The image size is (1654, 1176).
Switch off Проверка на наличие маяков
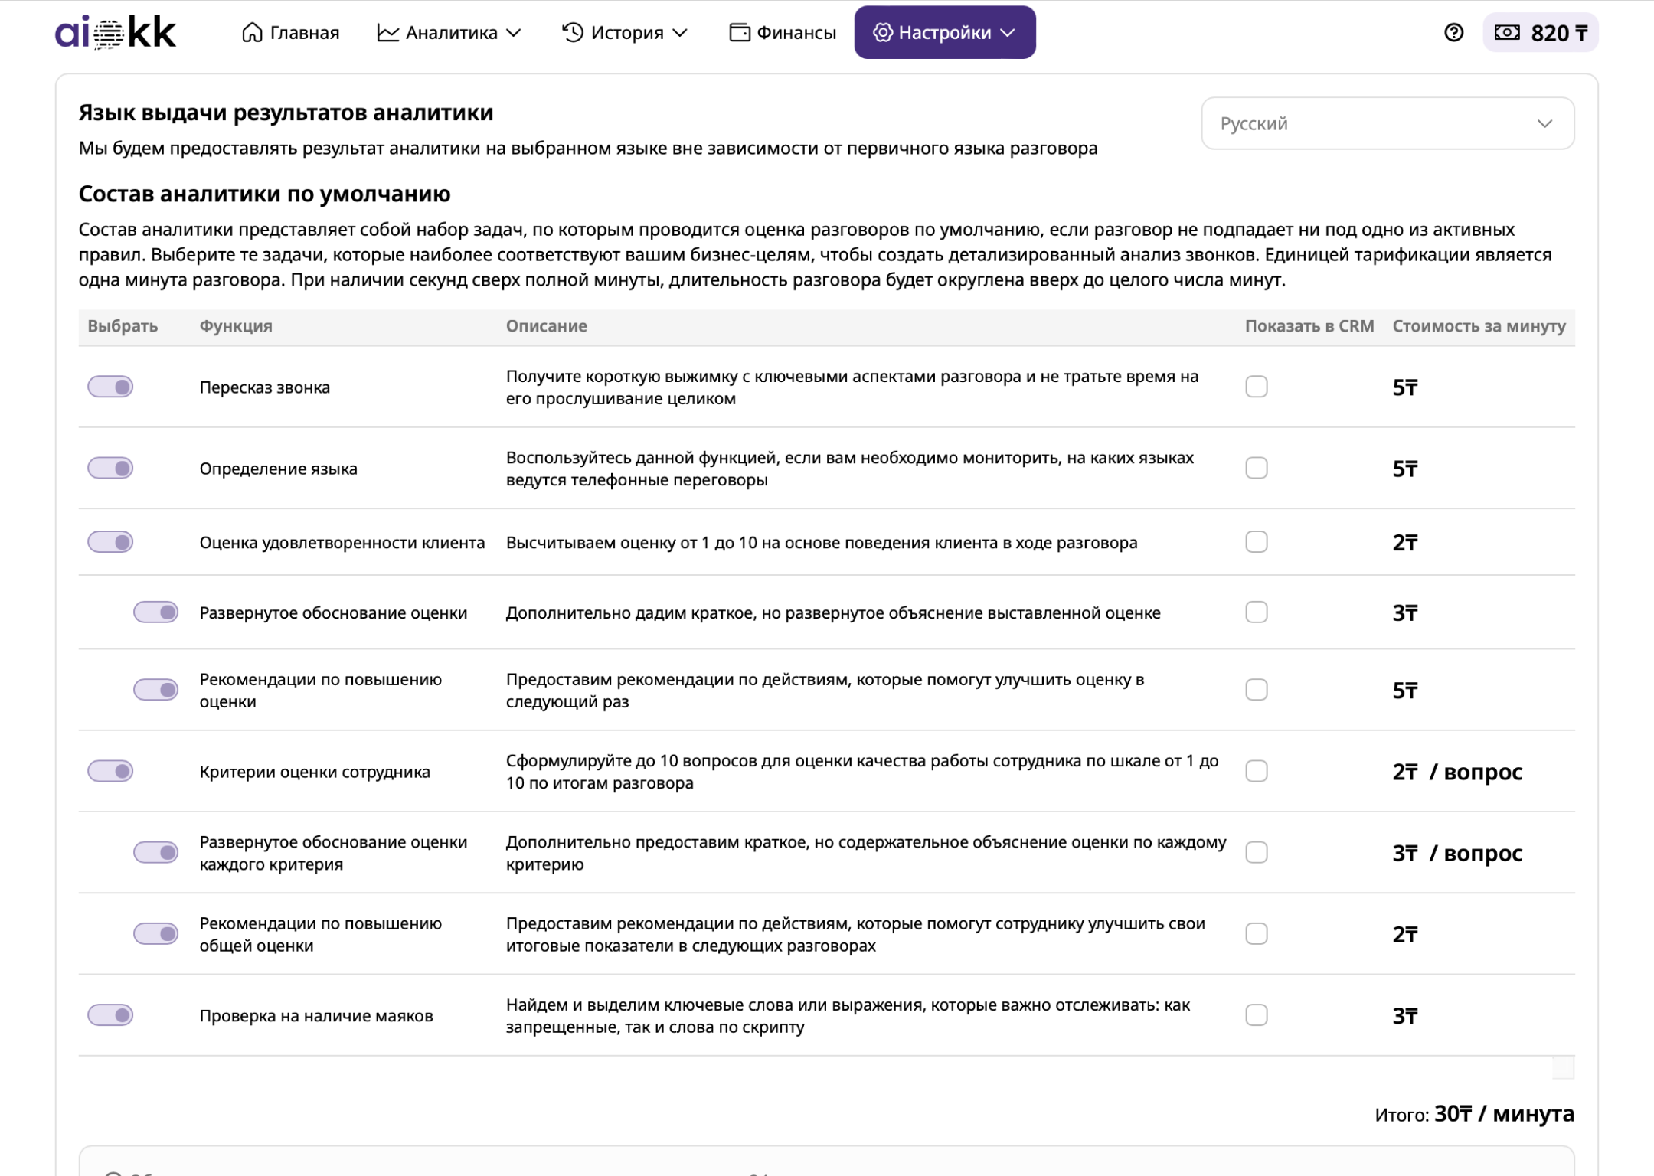click(x=110, y=1015)
